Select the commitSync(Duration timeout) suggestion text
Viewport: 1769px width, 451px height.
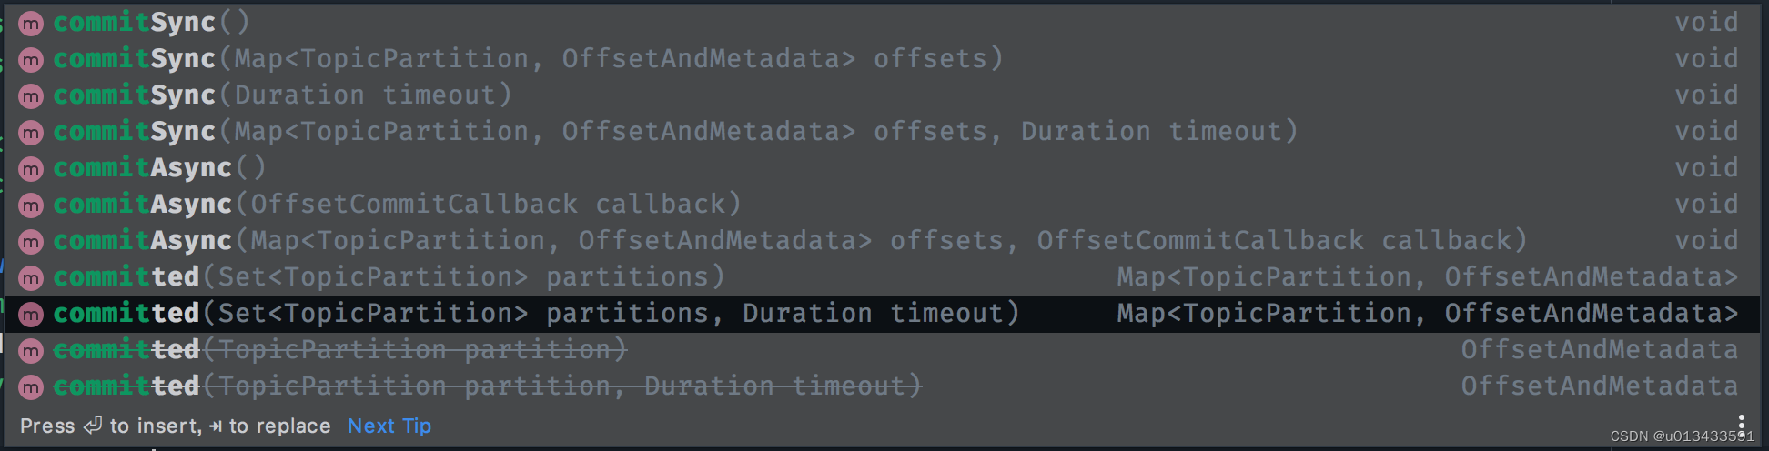coord(282,95)
